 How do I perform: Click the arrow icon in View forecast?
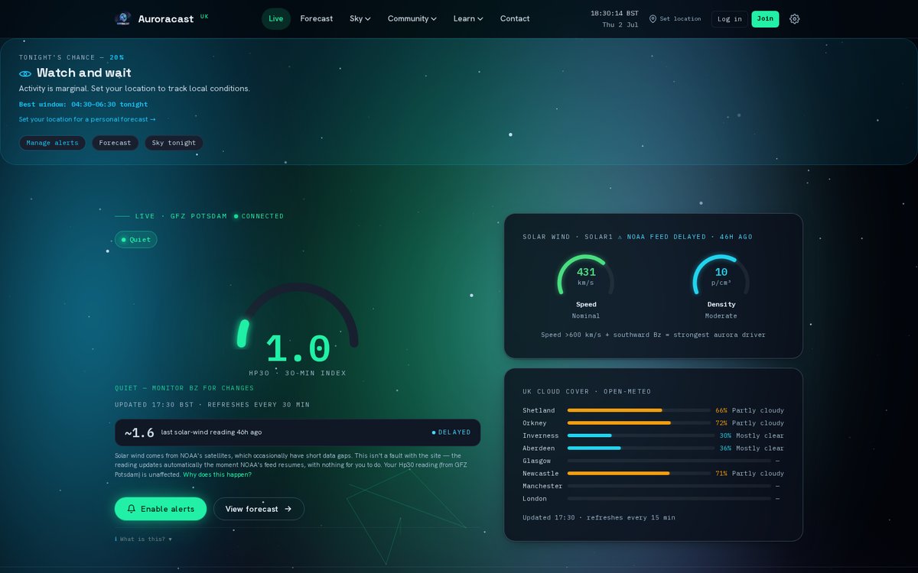pos(288,509)
